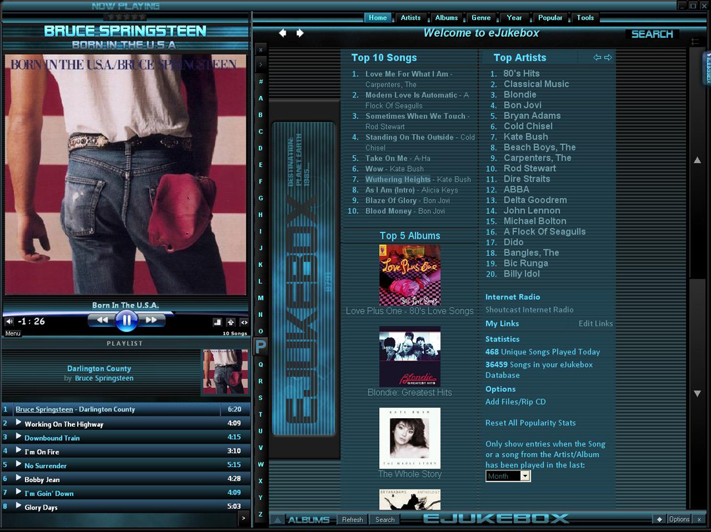The width and height of the screenshot is (711, 532).
Task: Play Downbound Train via its arrow
Action: point(18,437)
